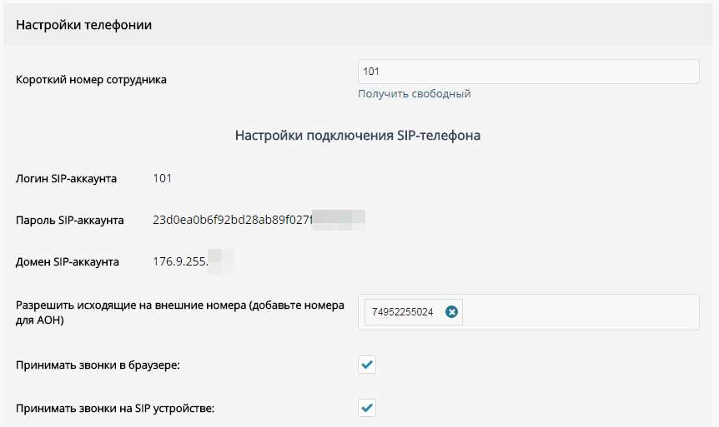Toggle 'Принимать звонки на SIP устройстве' checkbox
719x427 pixels.
(367, 408)
